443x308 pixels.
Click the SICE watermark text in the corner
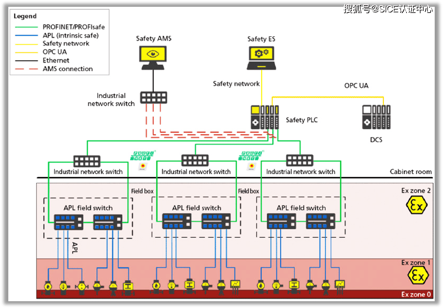click(388, 9)
